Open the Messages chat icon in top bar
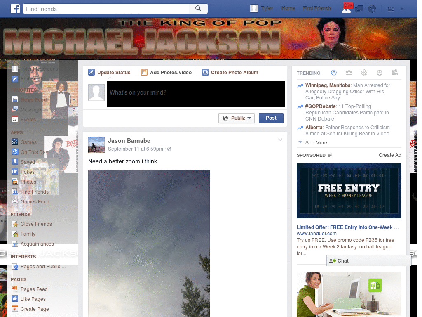This screenshot has width=422, height=317. tap(359, 8)
